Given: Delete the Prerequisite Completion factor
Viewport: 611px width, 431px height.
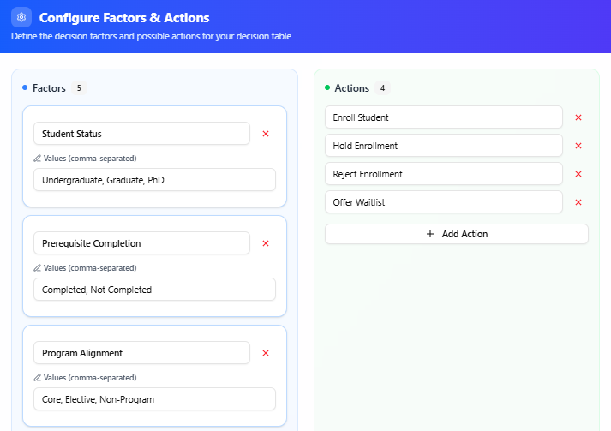Looking at the screenshot, I should [266, 243].
